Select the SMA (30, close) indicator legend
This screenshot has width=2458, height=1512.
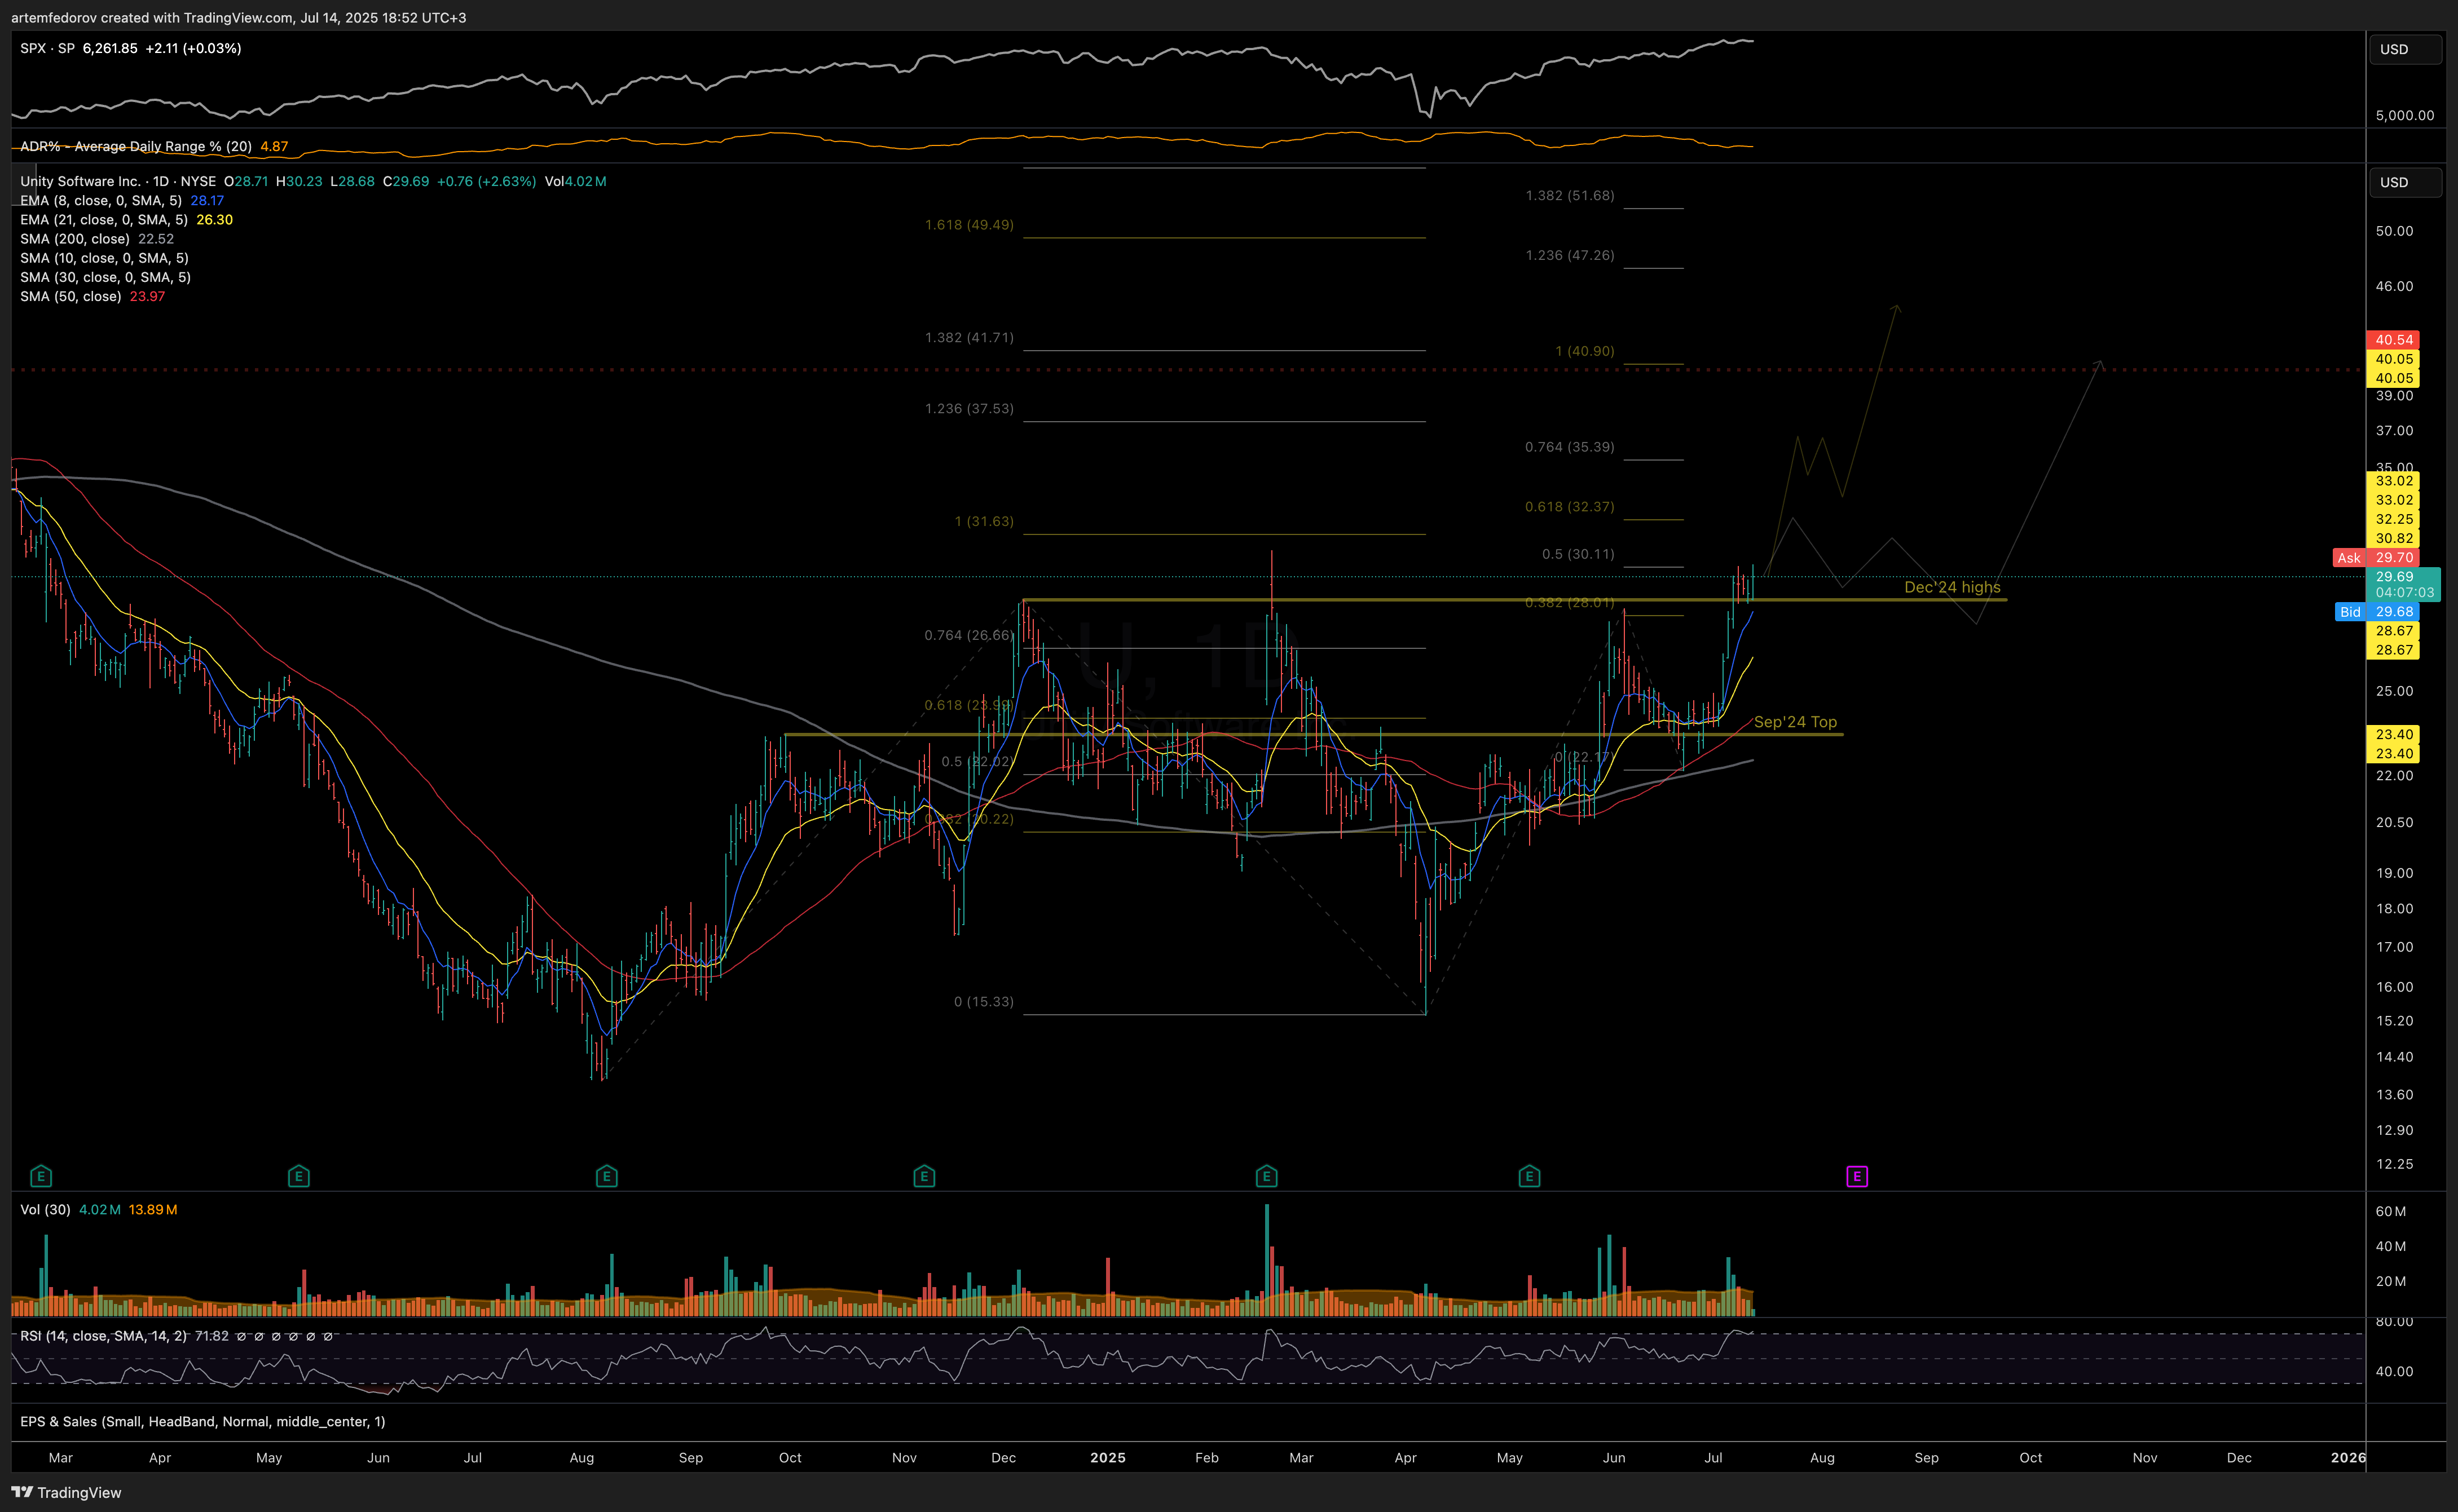(105, 277)
